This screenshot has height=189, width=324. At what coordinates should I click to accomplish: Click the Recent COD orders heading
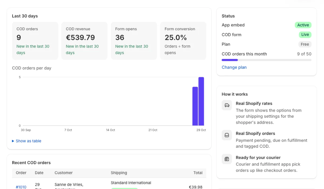click(x=31, y=163)
